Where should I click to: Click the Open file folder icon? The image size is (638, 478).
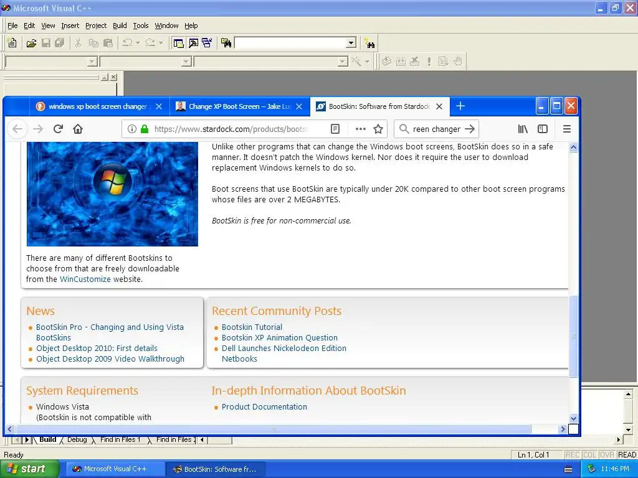tap(31, 43)
